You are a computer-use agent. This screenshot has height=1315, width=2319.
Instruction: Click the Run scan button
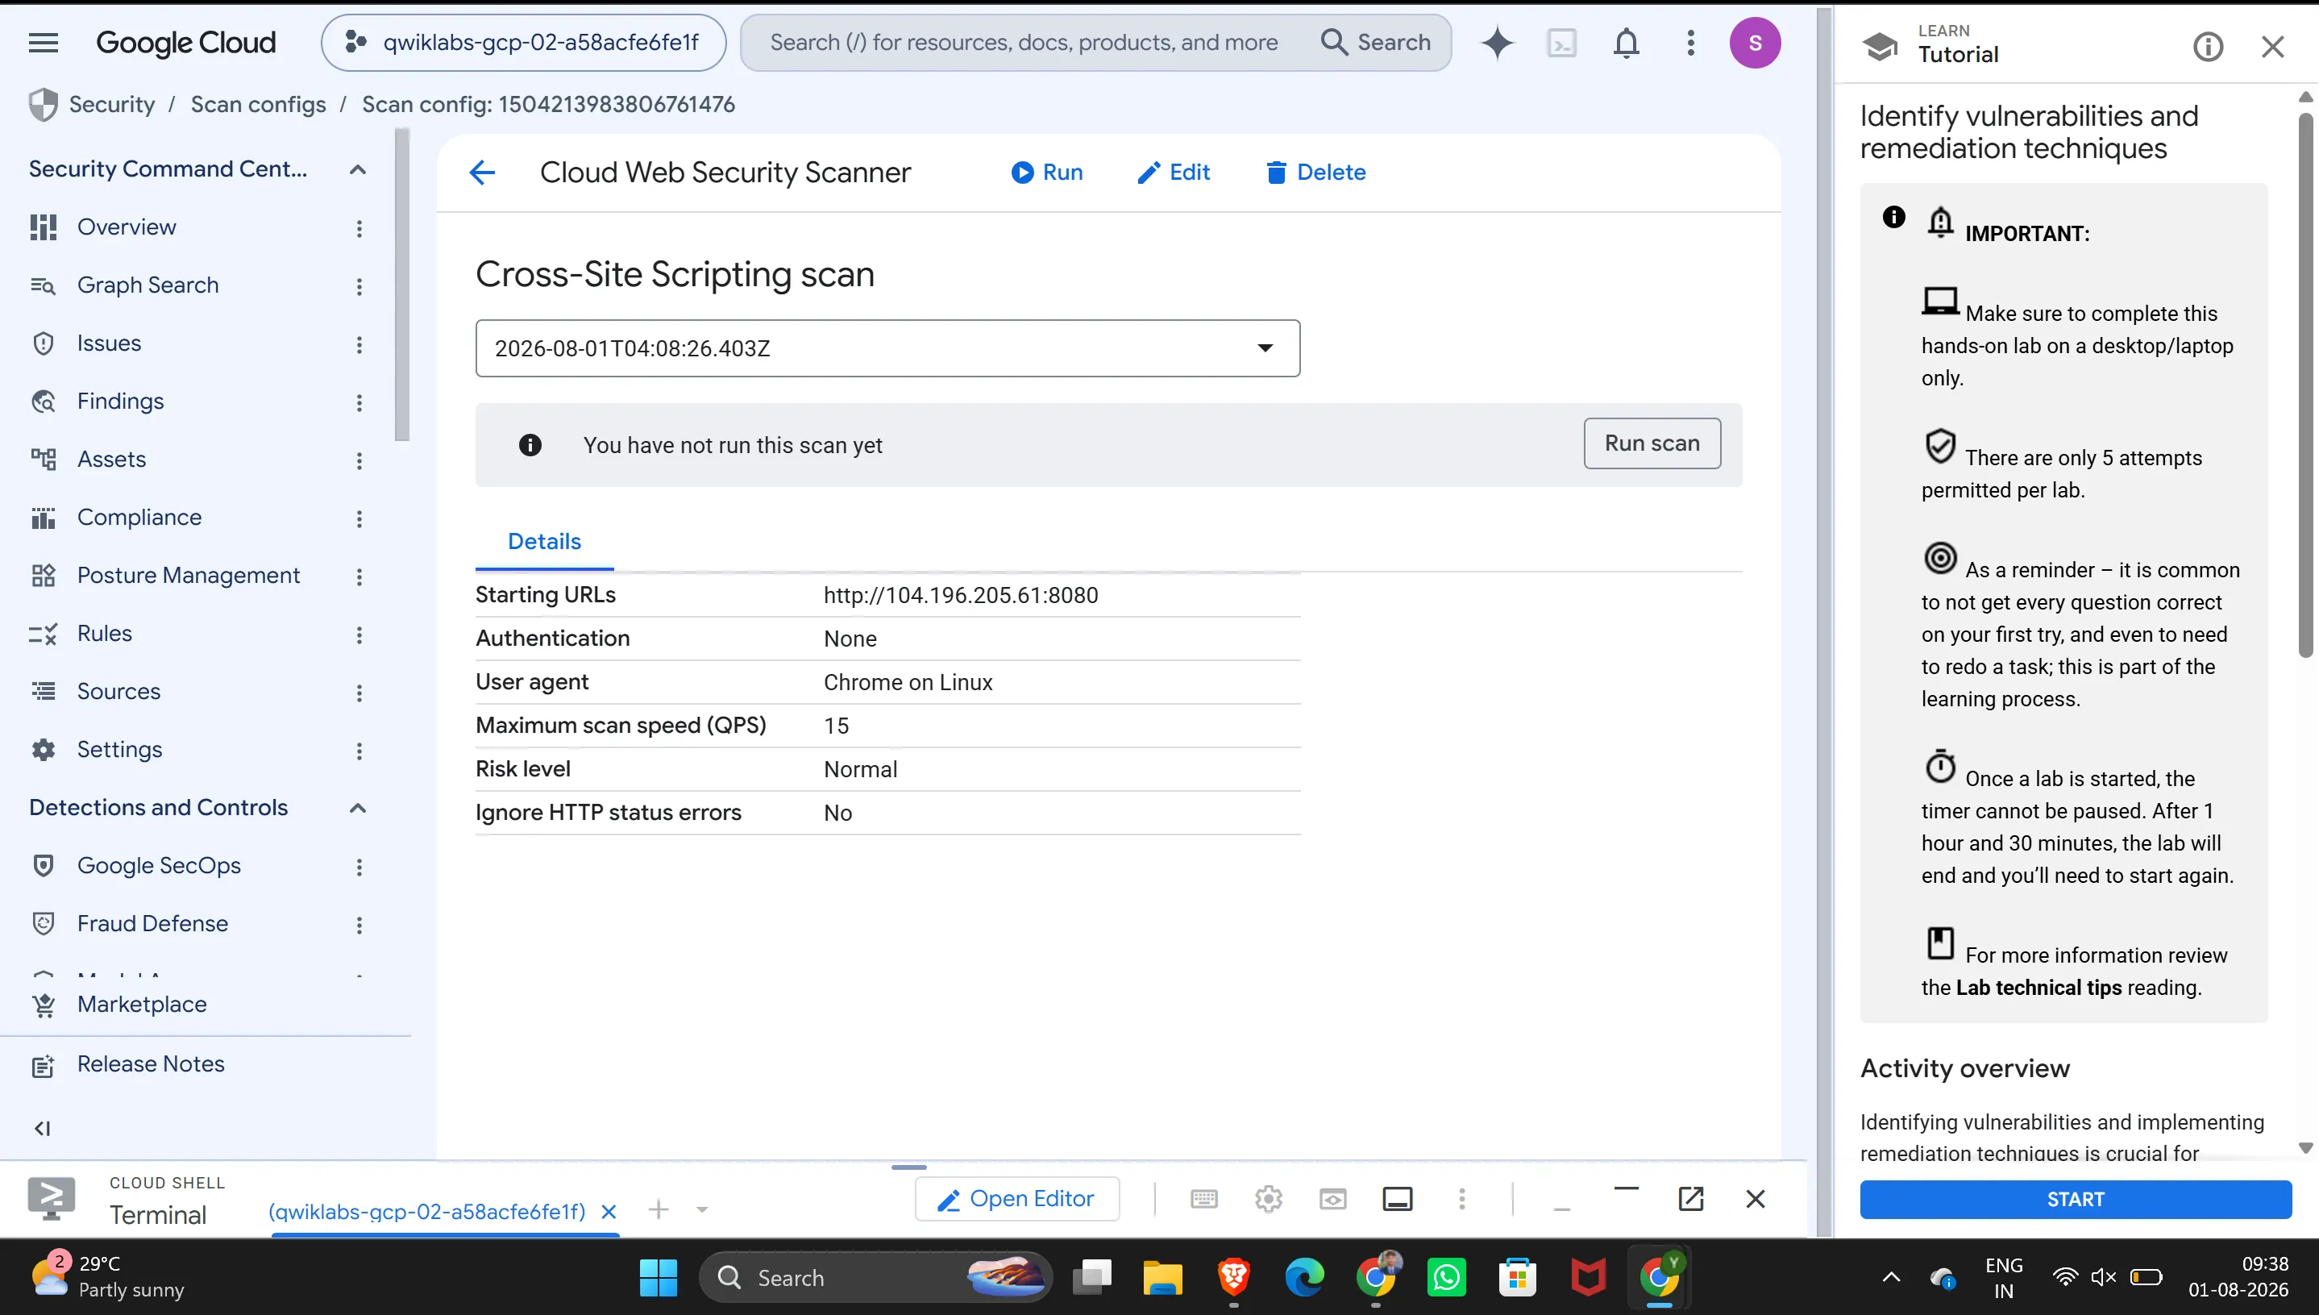[1652, 443]
